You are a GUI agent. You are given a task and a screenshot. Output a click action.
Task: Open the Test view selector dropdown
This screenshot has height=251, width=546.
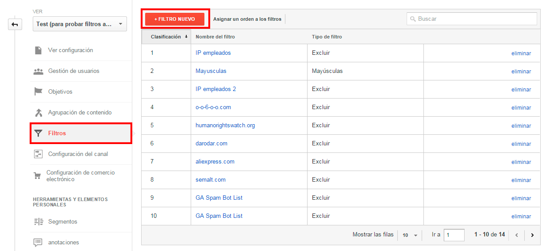pyautogui.click(x=80, y=24)
